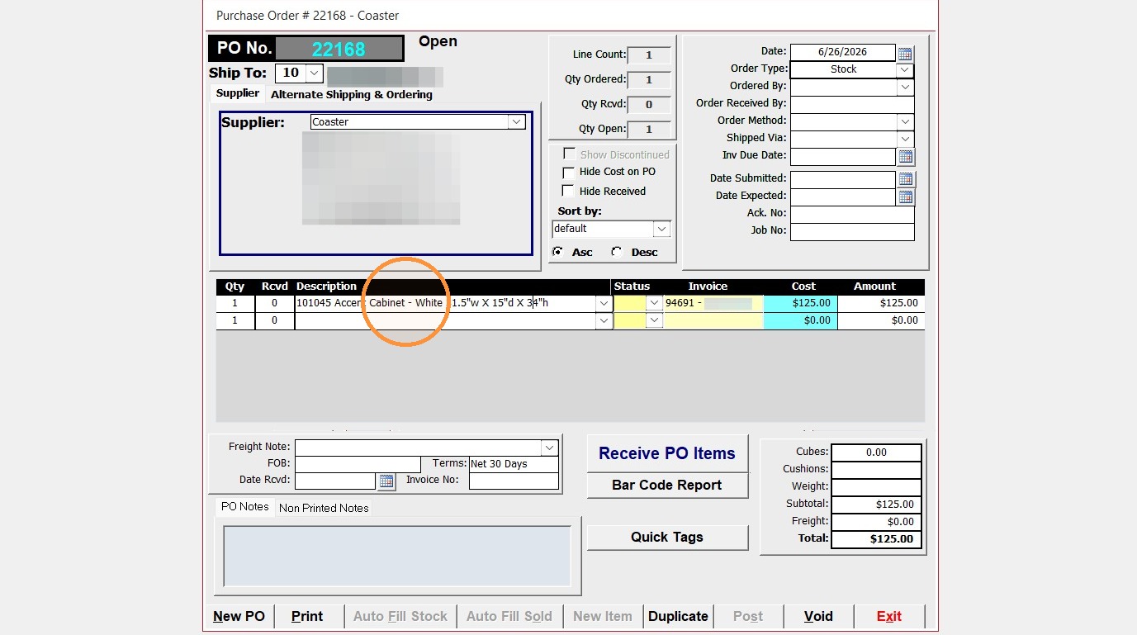
Task: Click the Description column header
Action: coord(327,287)
